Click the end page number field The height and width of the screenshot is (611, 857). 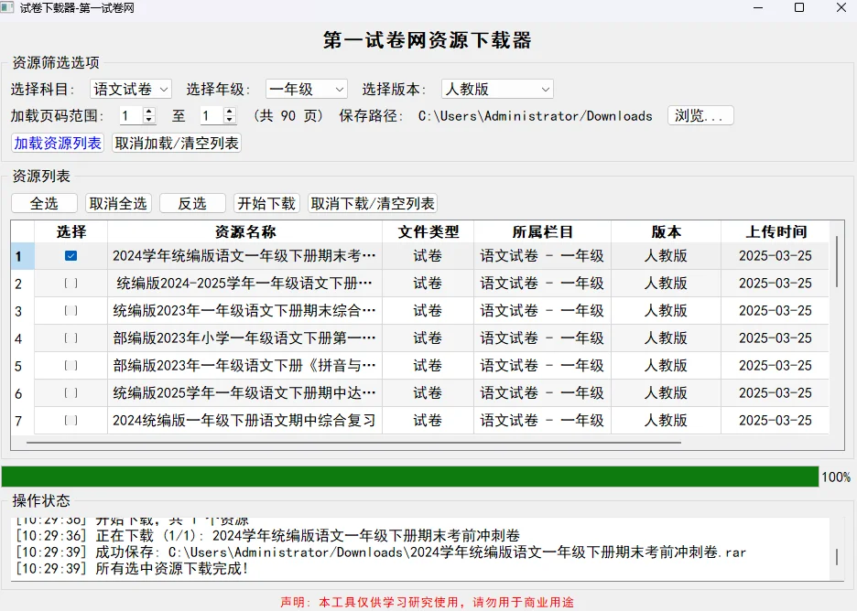point(212,116)
